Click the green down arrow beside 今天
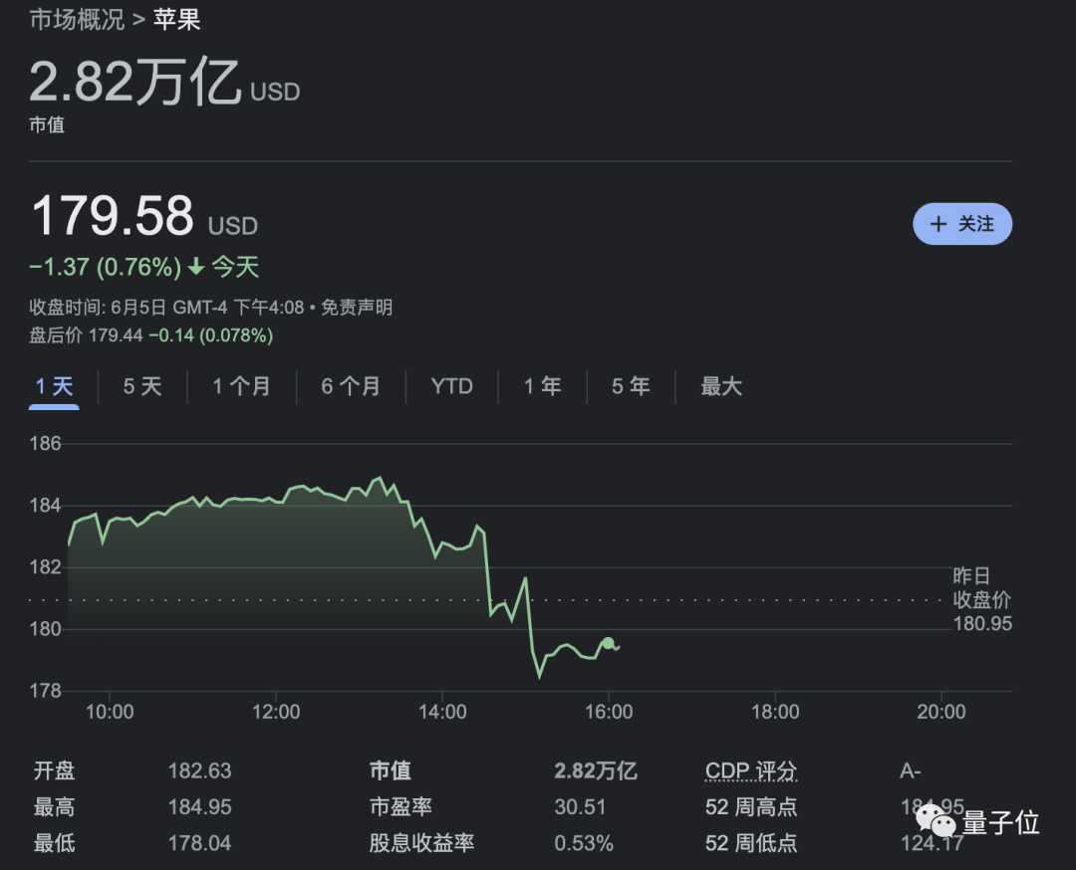 click(196, 267)
